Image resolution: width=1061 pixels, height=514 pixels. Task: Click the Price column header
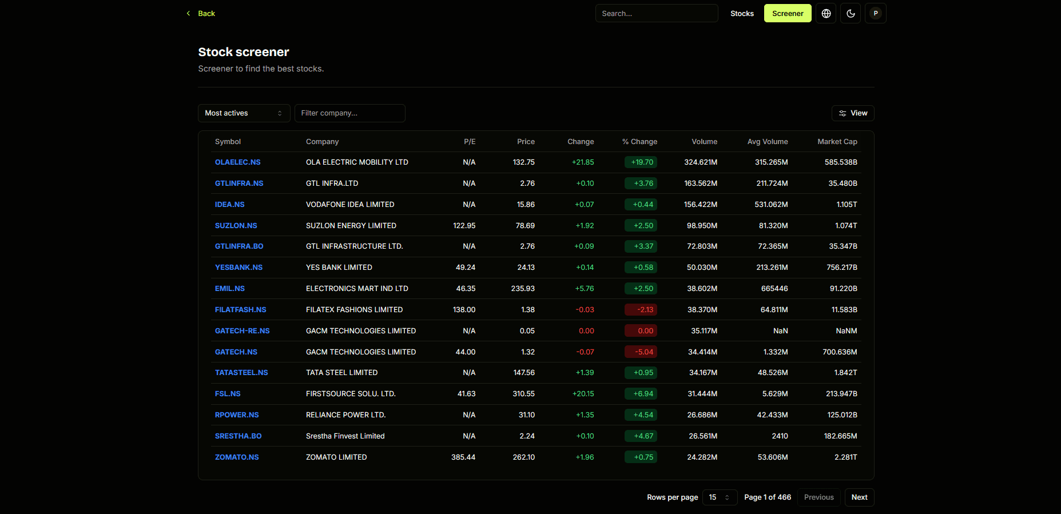(526, 142)
